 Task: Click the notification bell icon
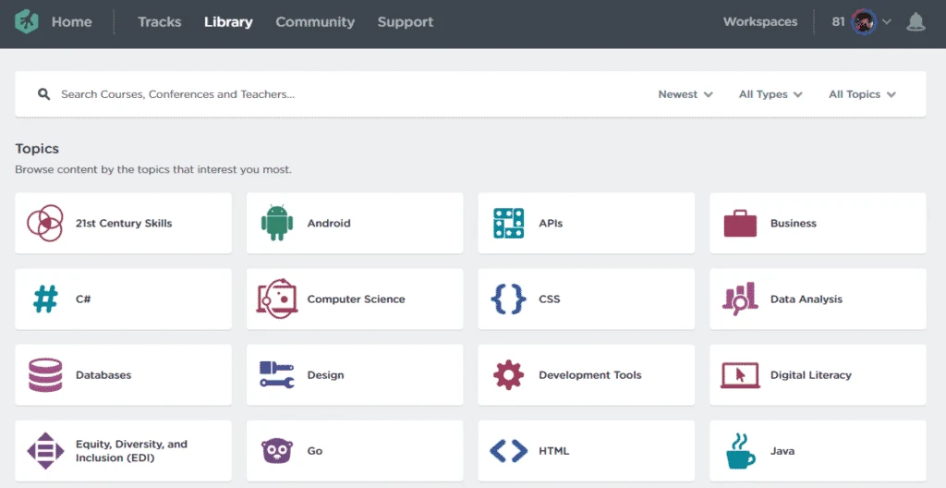916,22
